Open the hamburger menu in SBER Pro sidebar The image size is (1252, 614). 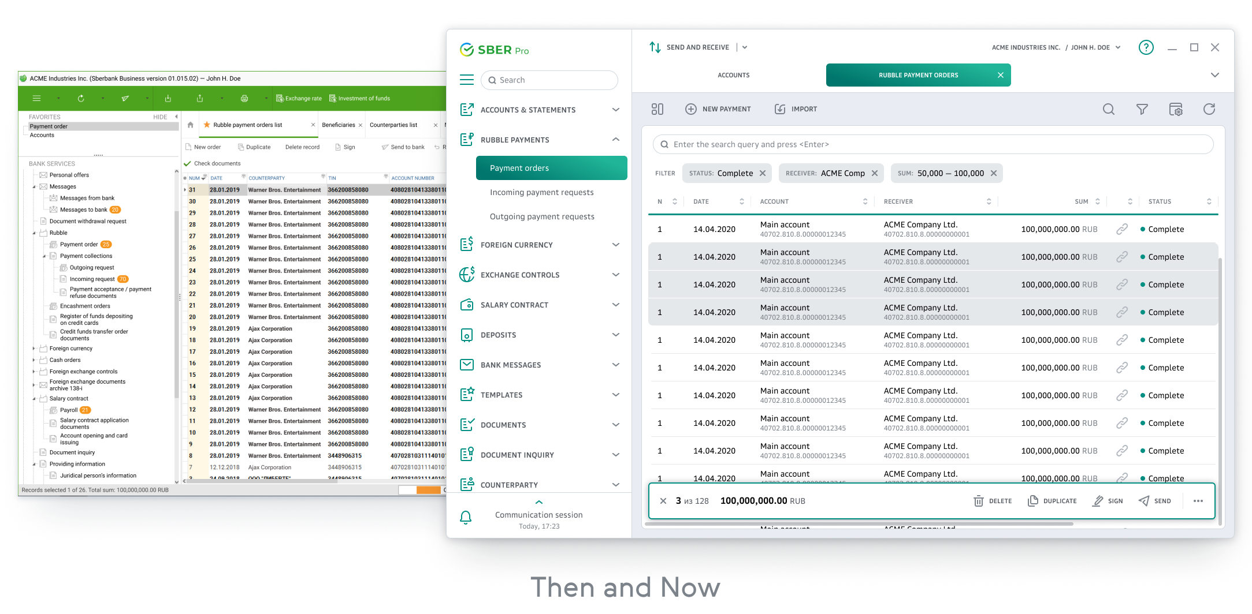coord(466,80)
